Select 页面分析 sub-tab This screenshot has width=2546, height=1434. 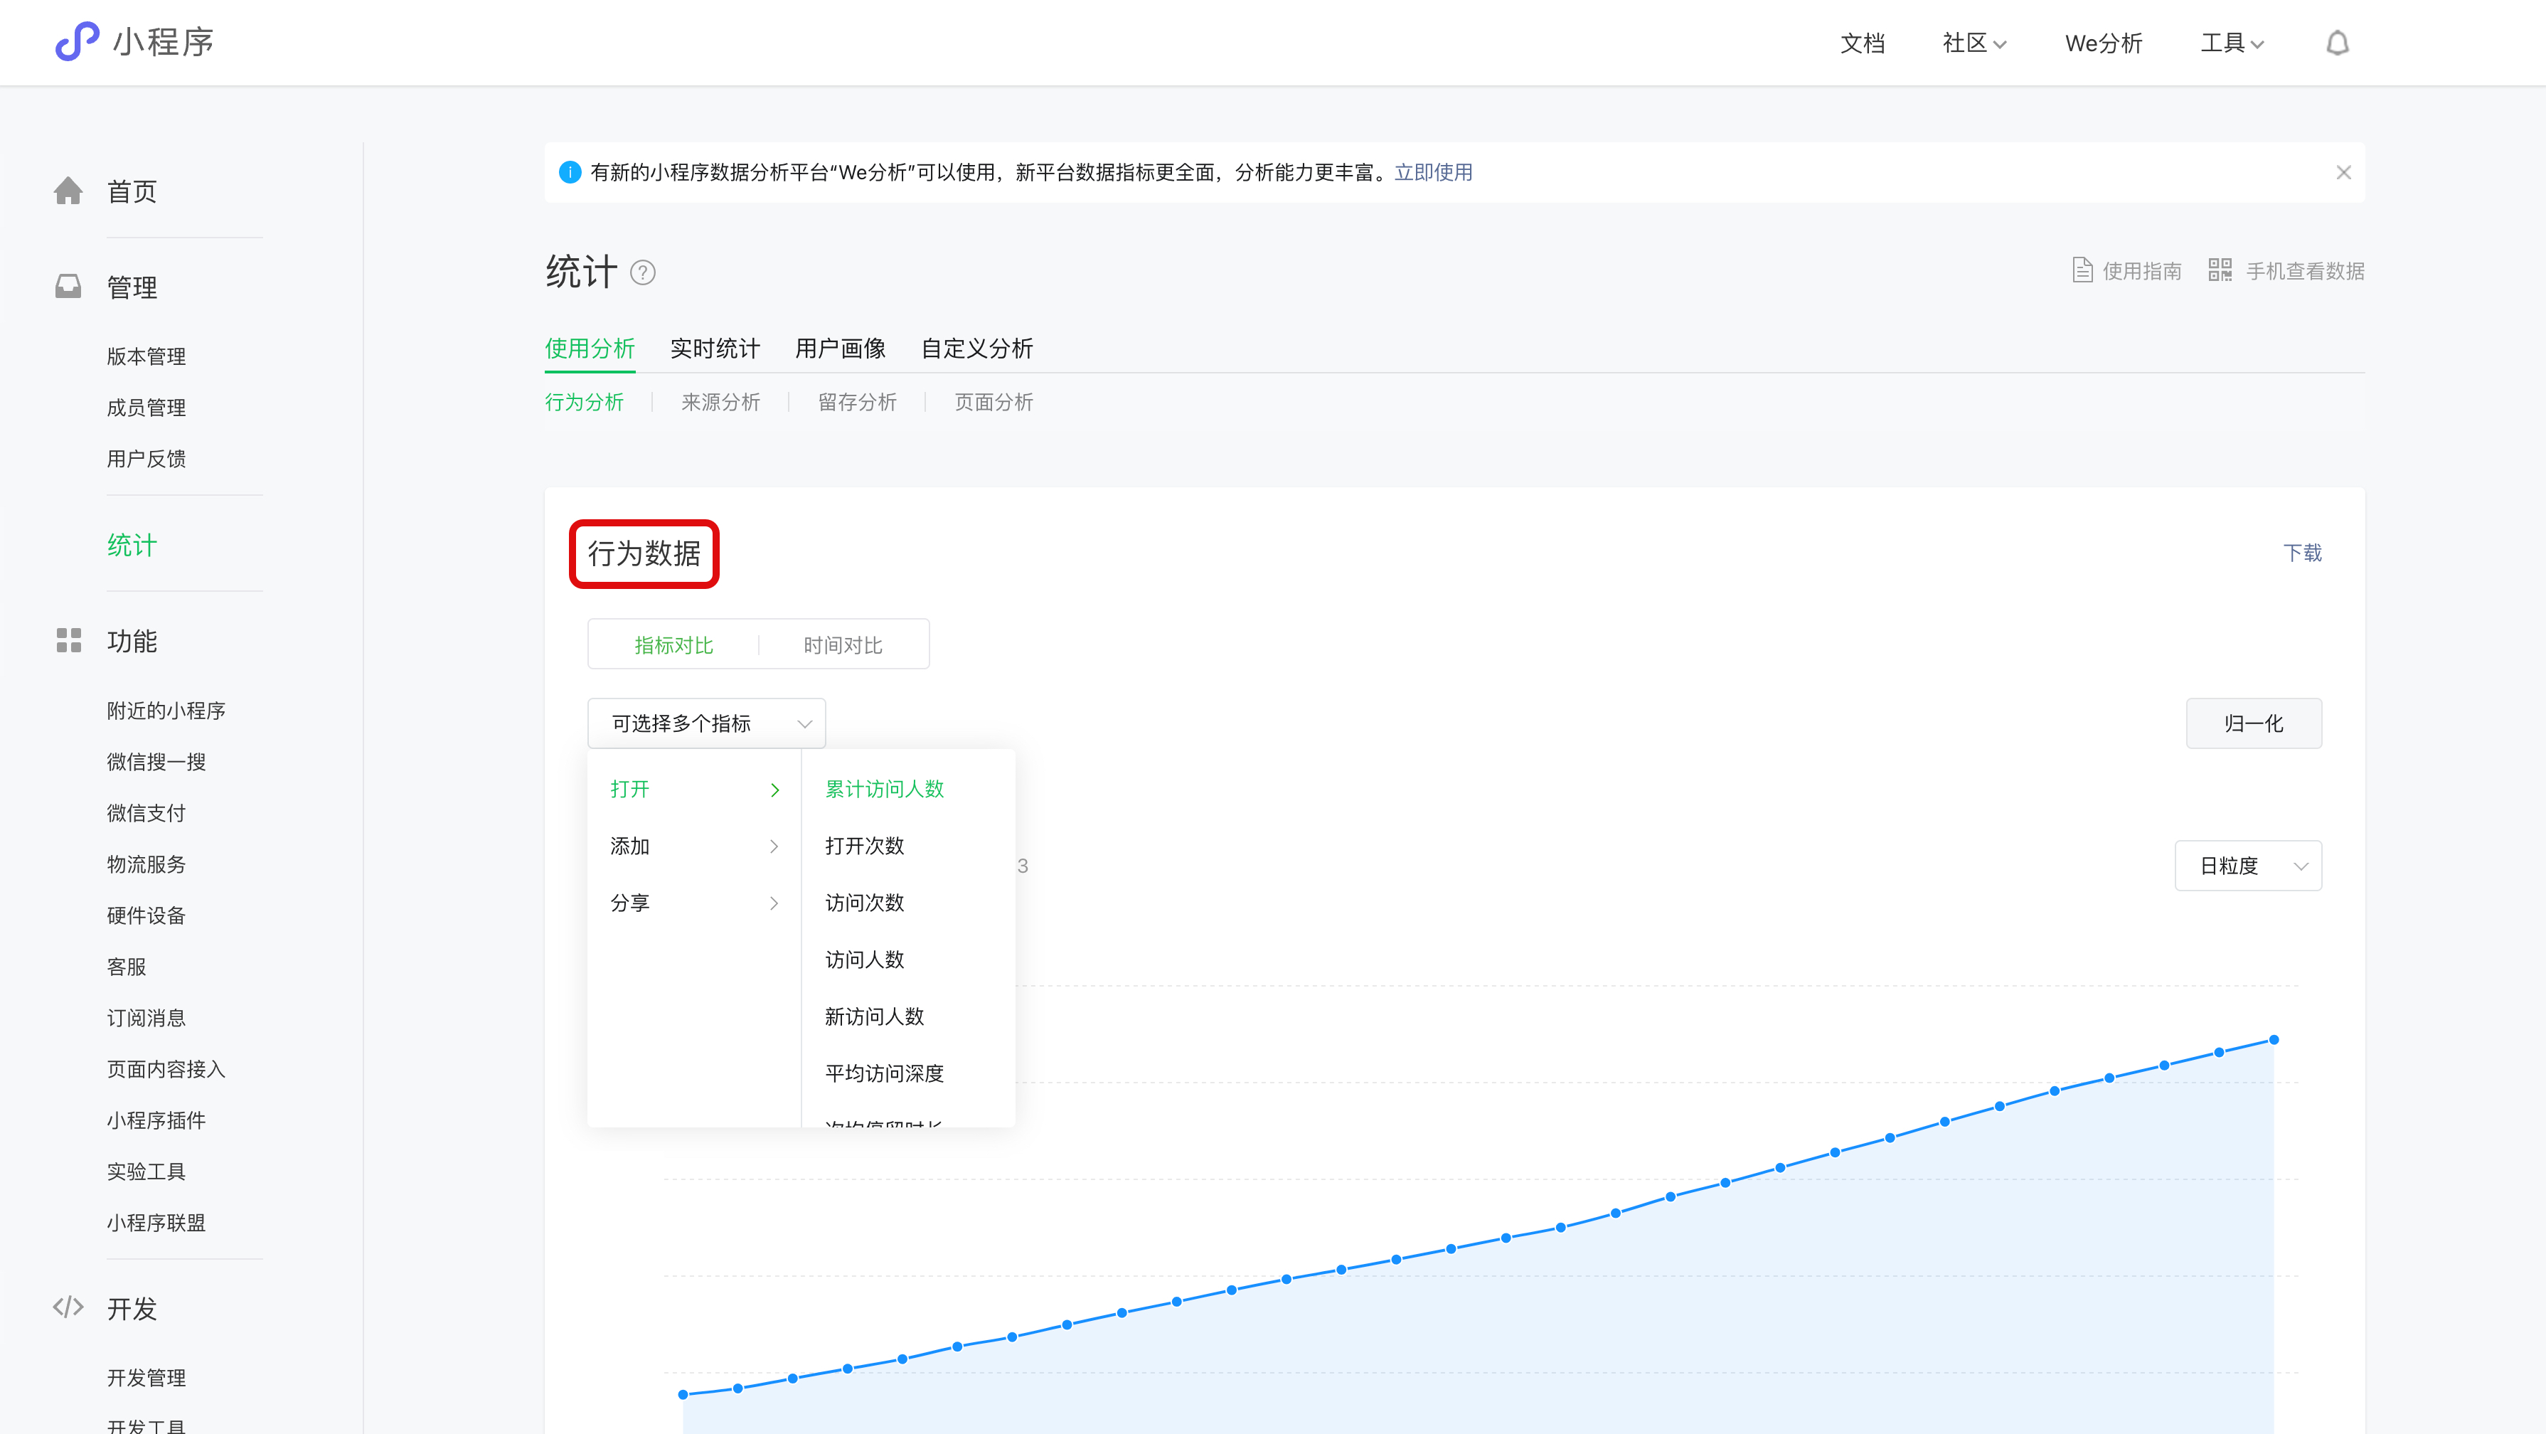[994, 401]
